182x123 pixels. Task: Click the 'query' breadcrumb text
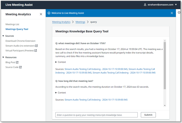point(94,22)
